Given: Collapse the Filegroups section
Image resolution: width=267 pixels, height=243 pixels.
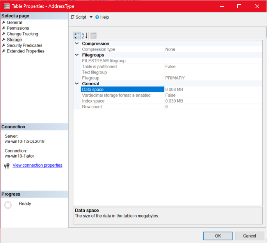Looking at the screenshot, I should pyautogui.click(x=77, y=55).
